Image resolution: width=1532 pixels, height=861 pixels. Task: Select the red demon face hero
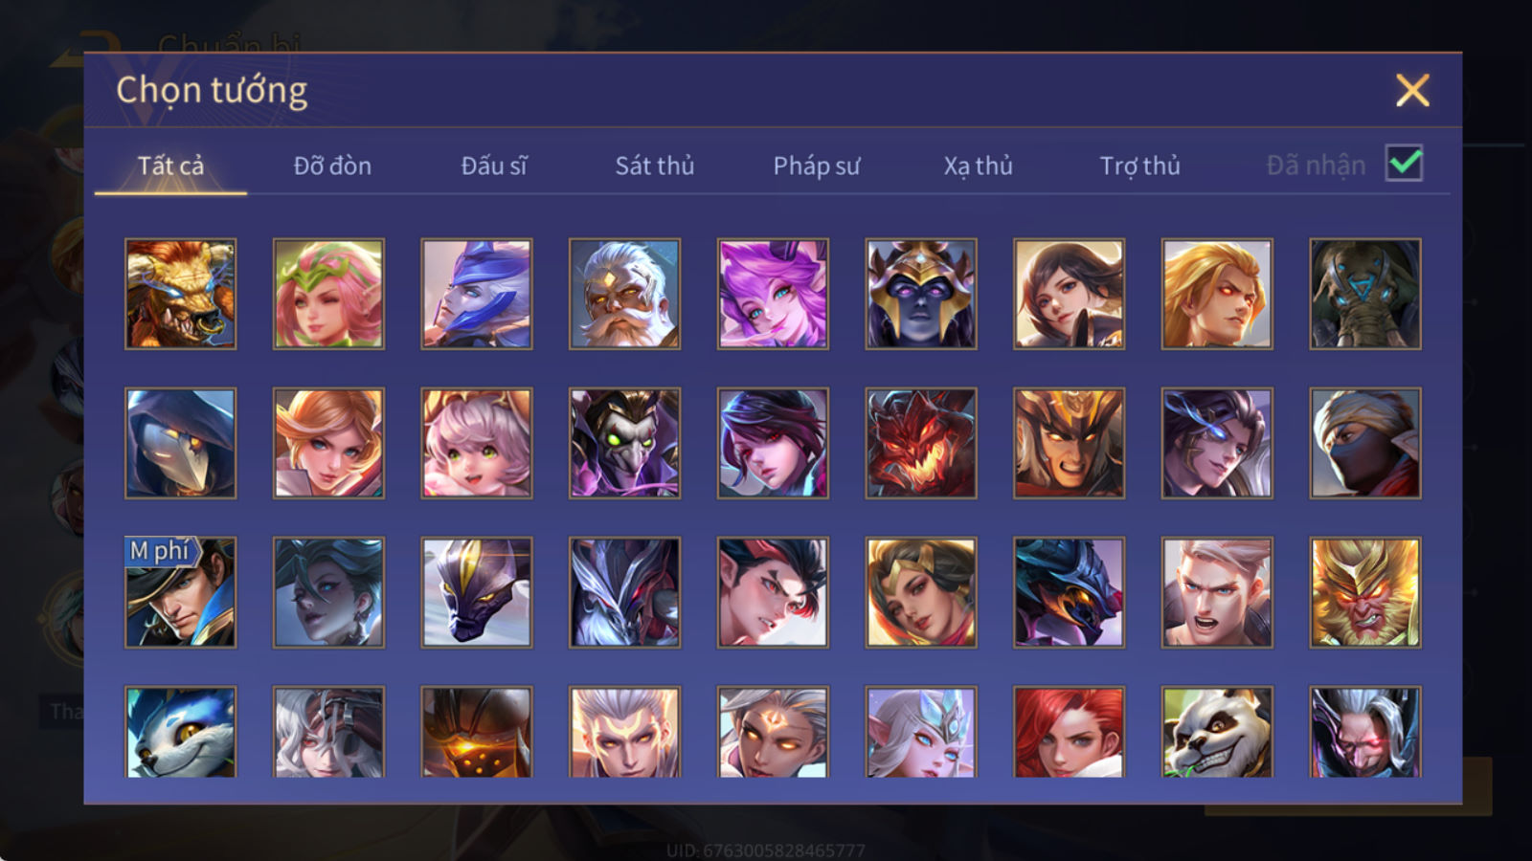click(921, 443)
